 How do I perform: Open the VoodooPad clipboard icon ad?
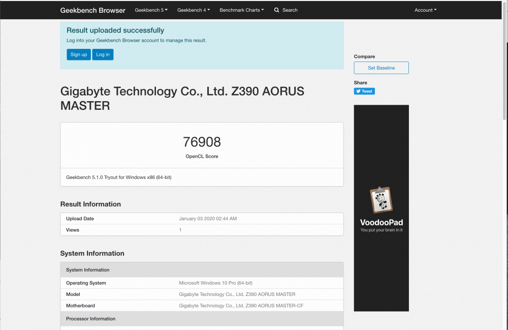pos(381,200)
